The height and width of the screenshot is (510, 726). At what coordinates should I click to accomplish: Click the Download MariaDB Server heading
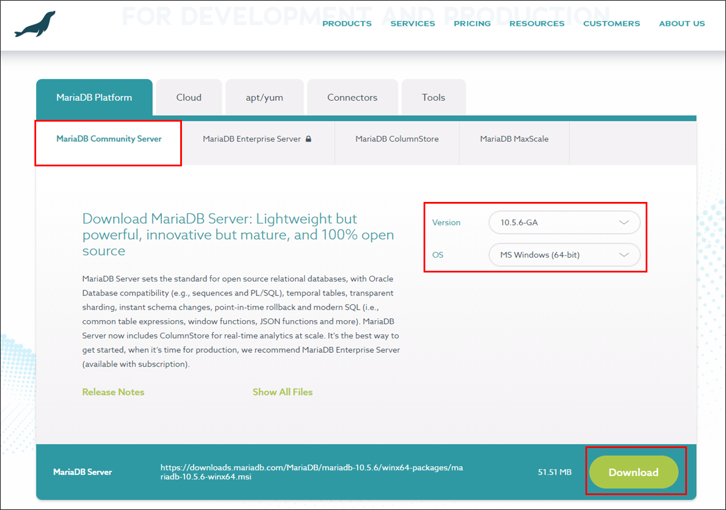238,235
